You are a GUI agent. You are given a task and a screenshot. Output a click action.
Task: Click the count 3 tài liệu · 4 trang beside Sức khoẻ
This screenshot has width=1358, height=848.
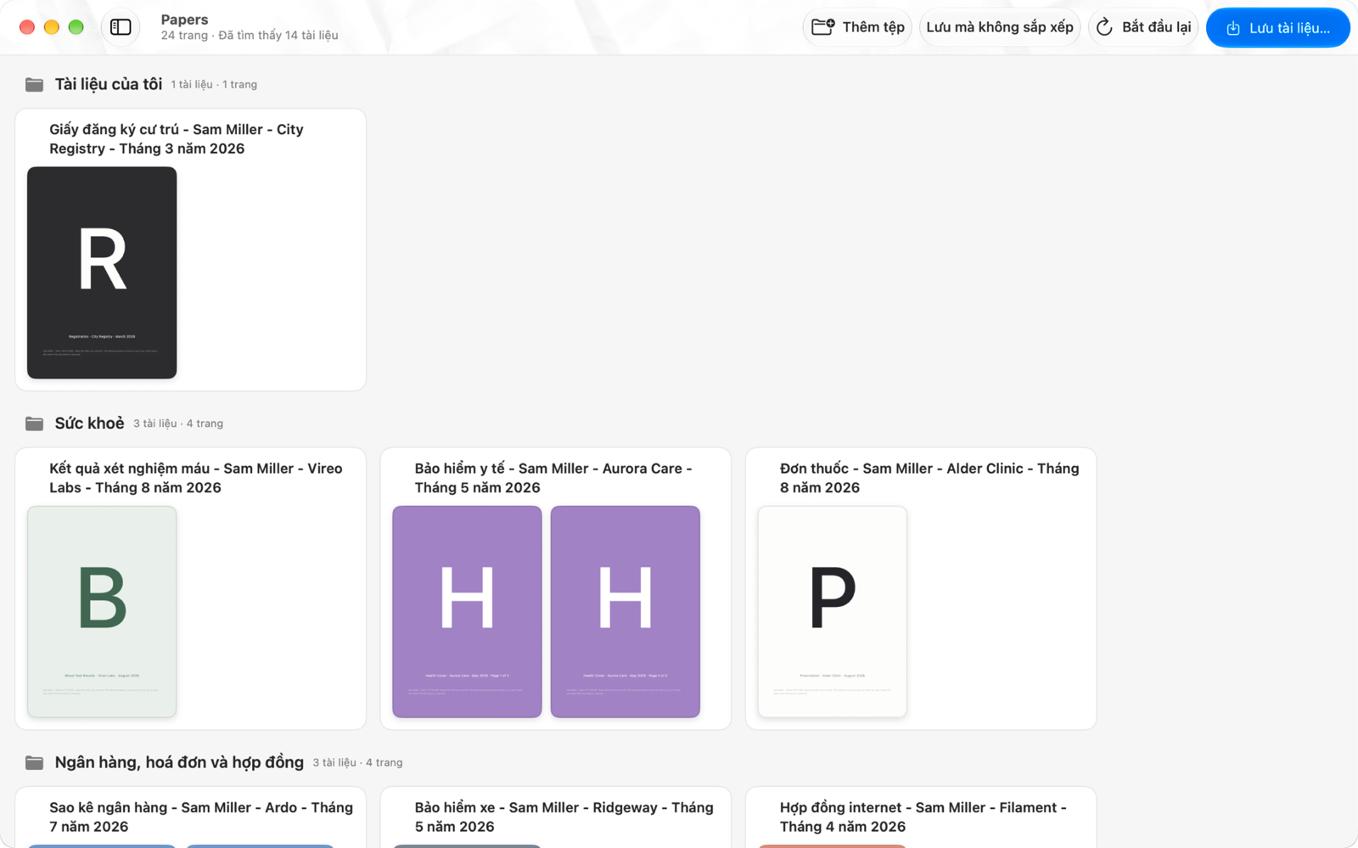(x=178, y=424)
